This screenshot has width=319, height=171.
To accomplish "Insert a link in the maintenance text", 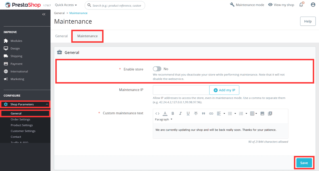I will (211, 113).
